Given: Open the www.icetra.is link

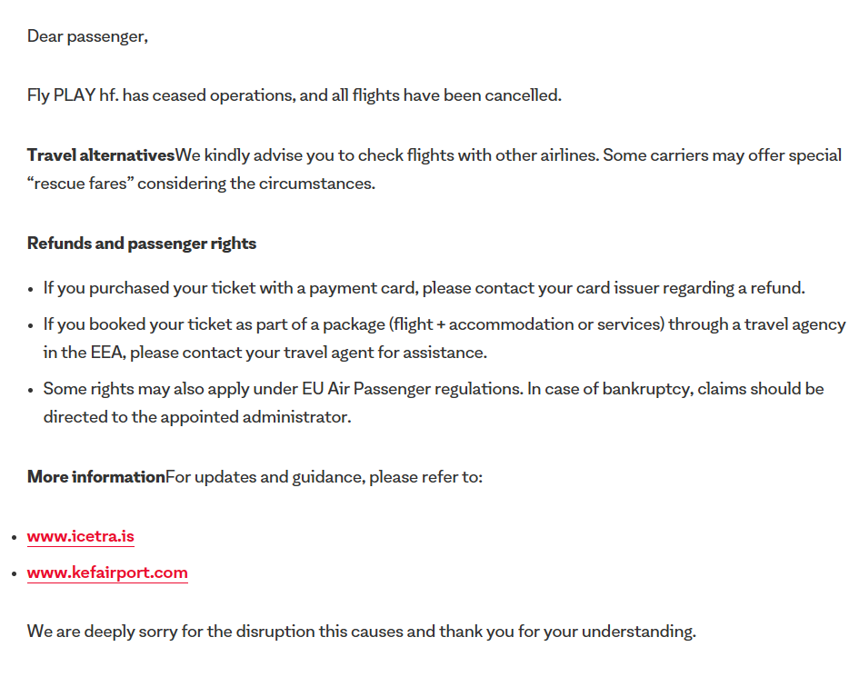Looking at the screenshot, I should point(81,536).
